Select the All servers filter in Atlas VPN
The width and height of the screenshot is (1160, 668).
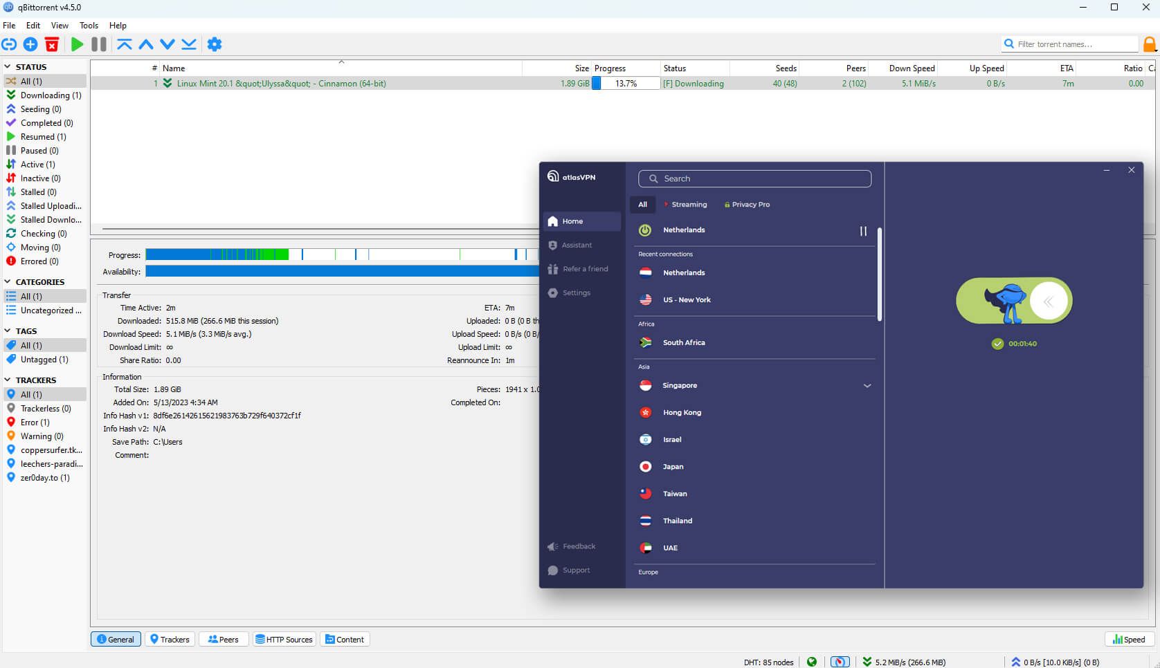(642, 205)
